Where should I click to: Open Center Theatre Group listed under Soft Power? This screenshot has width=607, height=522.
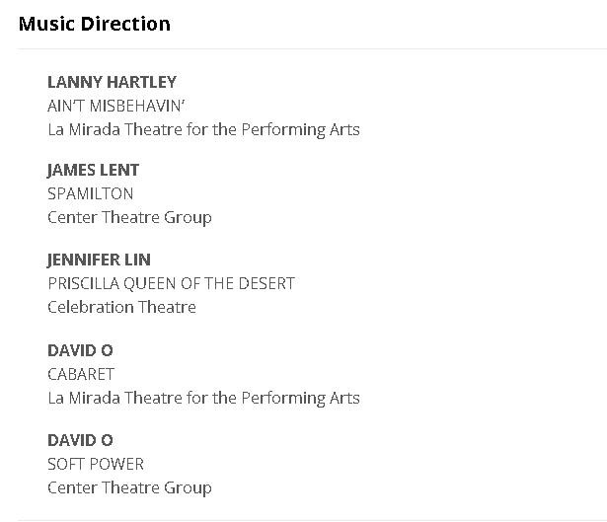tap(129, 487)
